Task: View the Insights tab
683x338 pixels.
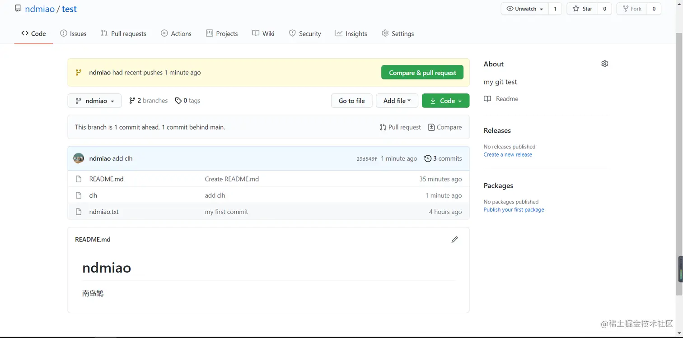Action: click(x=351, y=33)
